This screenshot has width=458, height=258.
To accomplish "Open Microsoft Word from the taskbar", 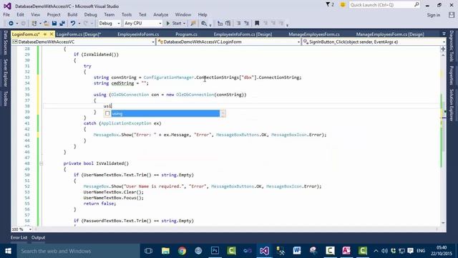I will [x=297, y=251].
